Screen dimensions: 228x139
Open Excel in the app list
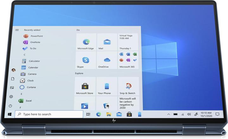(x=25, y=101)
